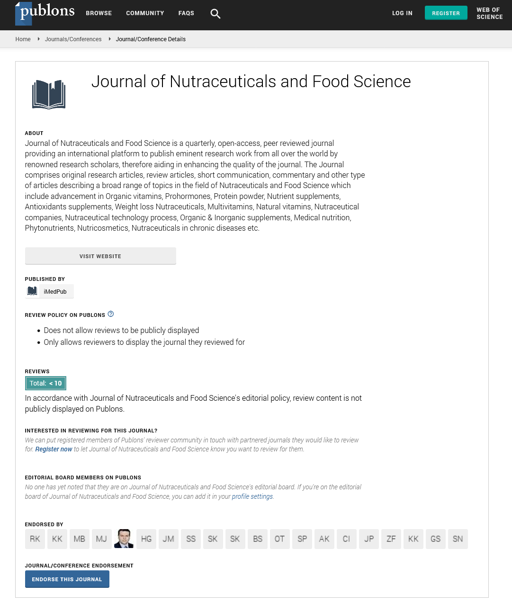
Task: Go to the FAQs page
Action: pyautogui.click(x=186, y=13)
